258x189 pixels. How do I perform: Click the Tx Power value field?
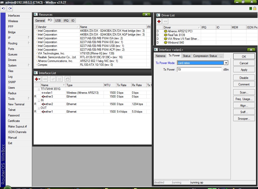click(x=199, y=70)
